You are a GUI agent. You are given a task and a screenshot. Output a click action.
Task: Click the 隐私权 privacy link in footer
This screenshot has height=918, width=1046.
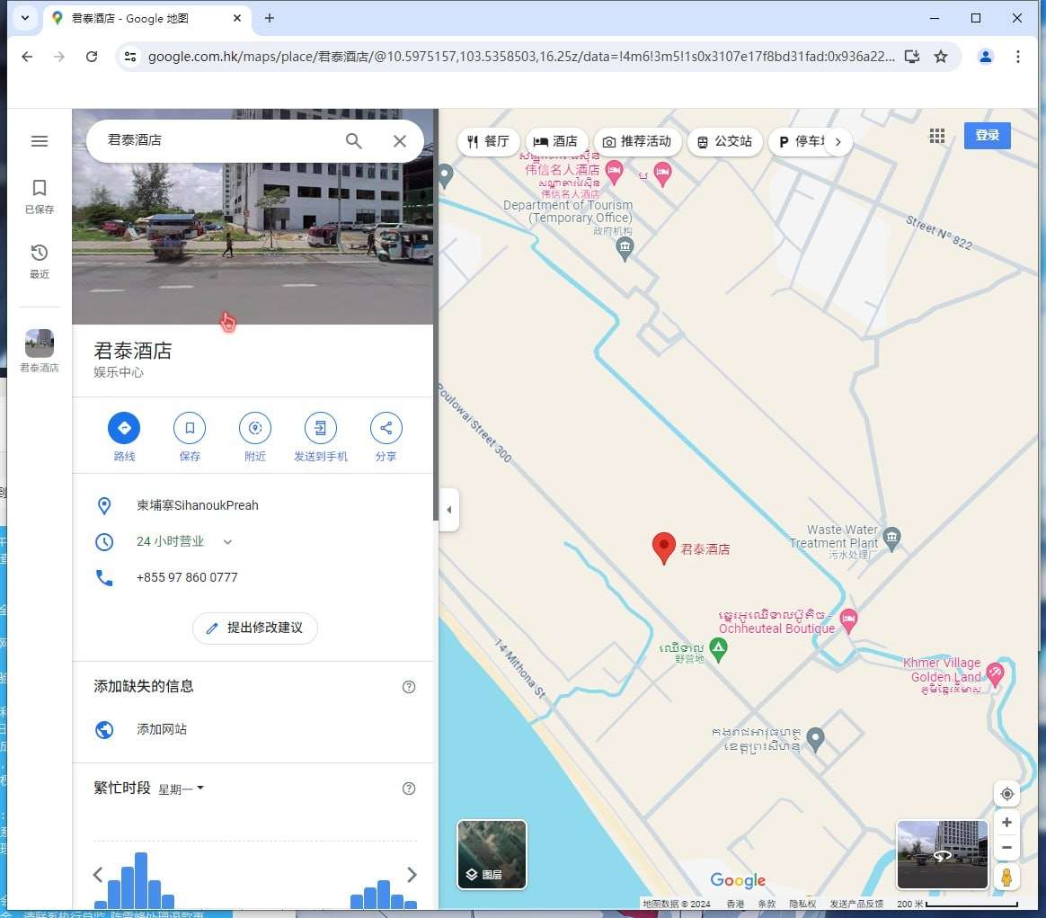(802, 904)
